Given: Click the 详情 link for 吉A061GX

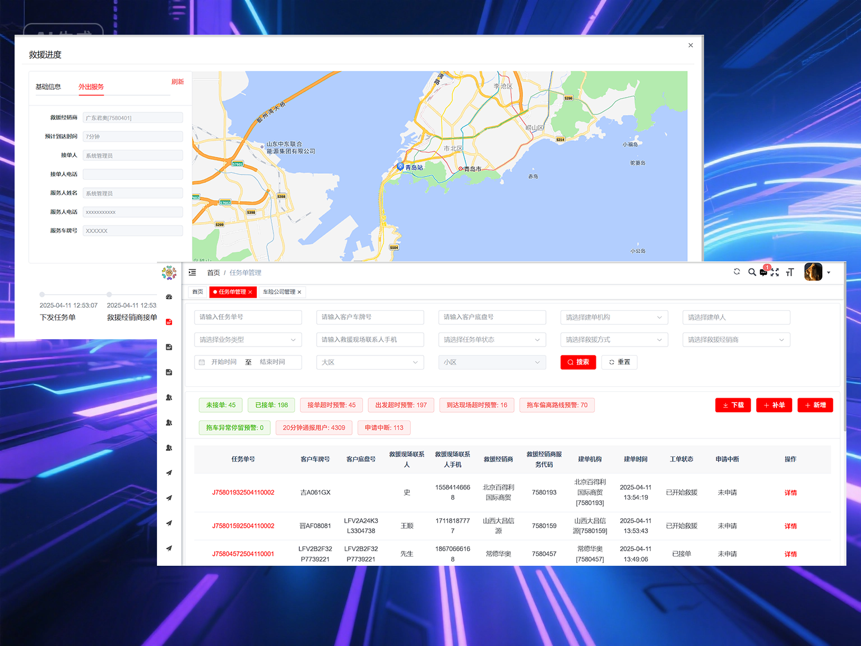Looking at the screenshot, I should coord(790,493).
